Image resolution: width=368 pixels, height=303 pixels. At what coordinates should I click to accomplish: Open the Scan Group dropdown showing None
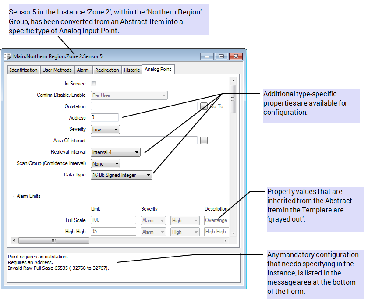(x=105, y=164)
